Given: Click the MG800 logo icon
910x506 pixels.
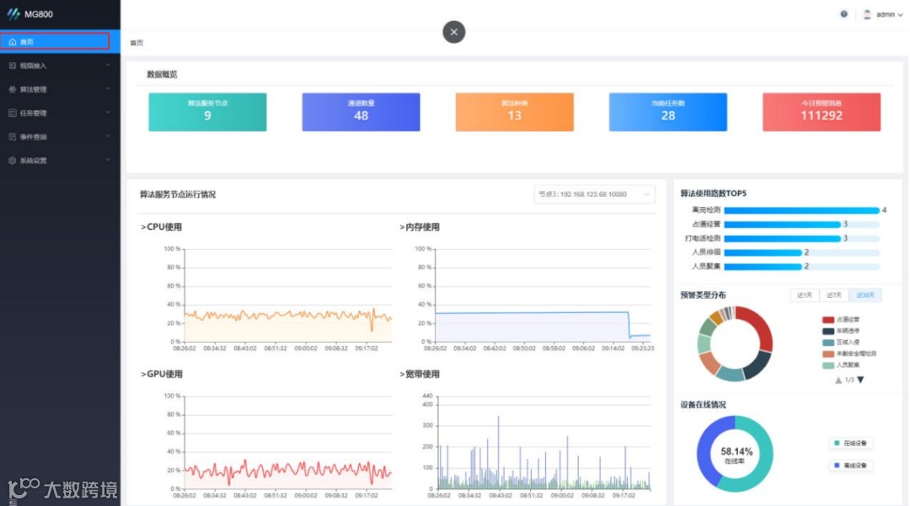Looking at the screenshot, I should pos(13,14).
